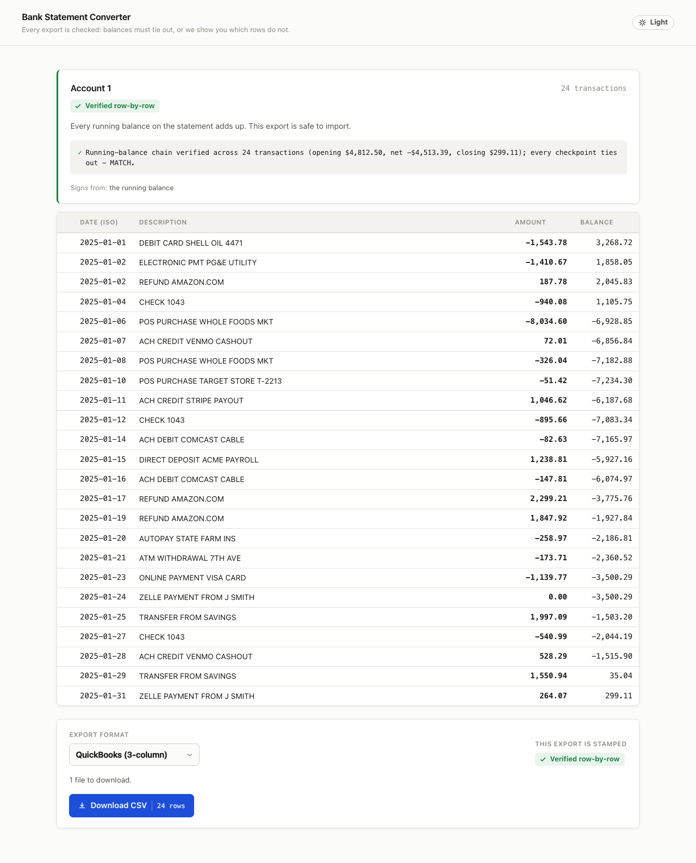Click the download arrow icon

[x=82, y=805]
